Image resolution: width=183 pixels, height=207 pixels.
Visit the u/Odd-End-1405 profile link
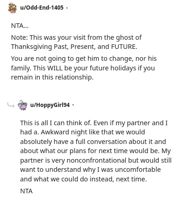point(42,7)
